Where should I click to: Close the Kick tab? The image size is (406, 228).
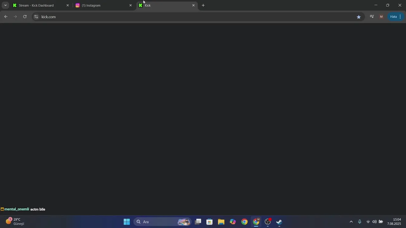(193, 5)
